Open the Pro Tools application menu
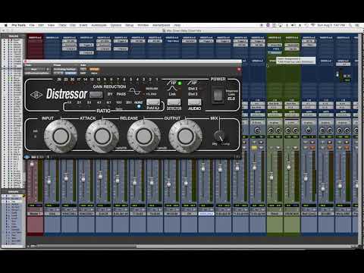This screenshot has height=273, width=364. point(18,25)
